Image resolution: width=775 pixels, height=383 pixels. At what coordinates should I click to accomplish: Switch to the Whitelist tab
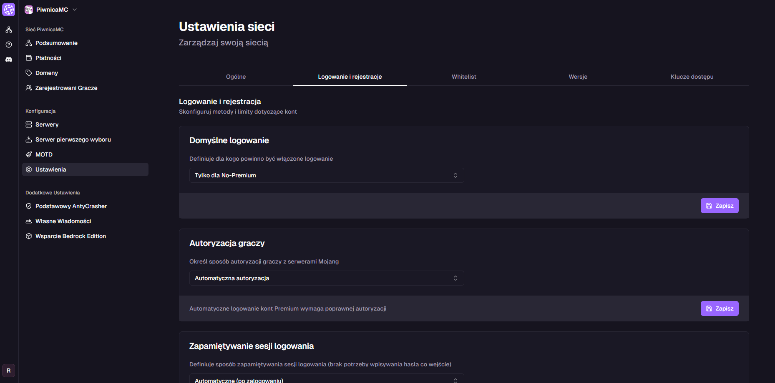[x=464, y=77]
